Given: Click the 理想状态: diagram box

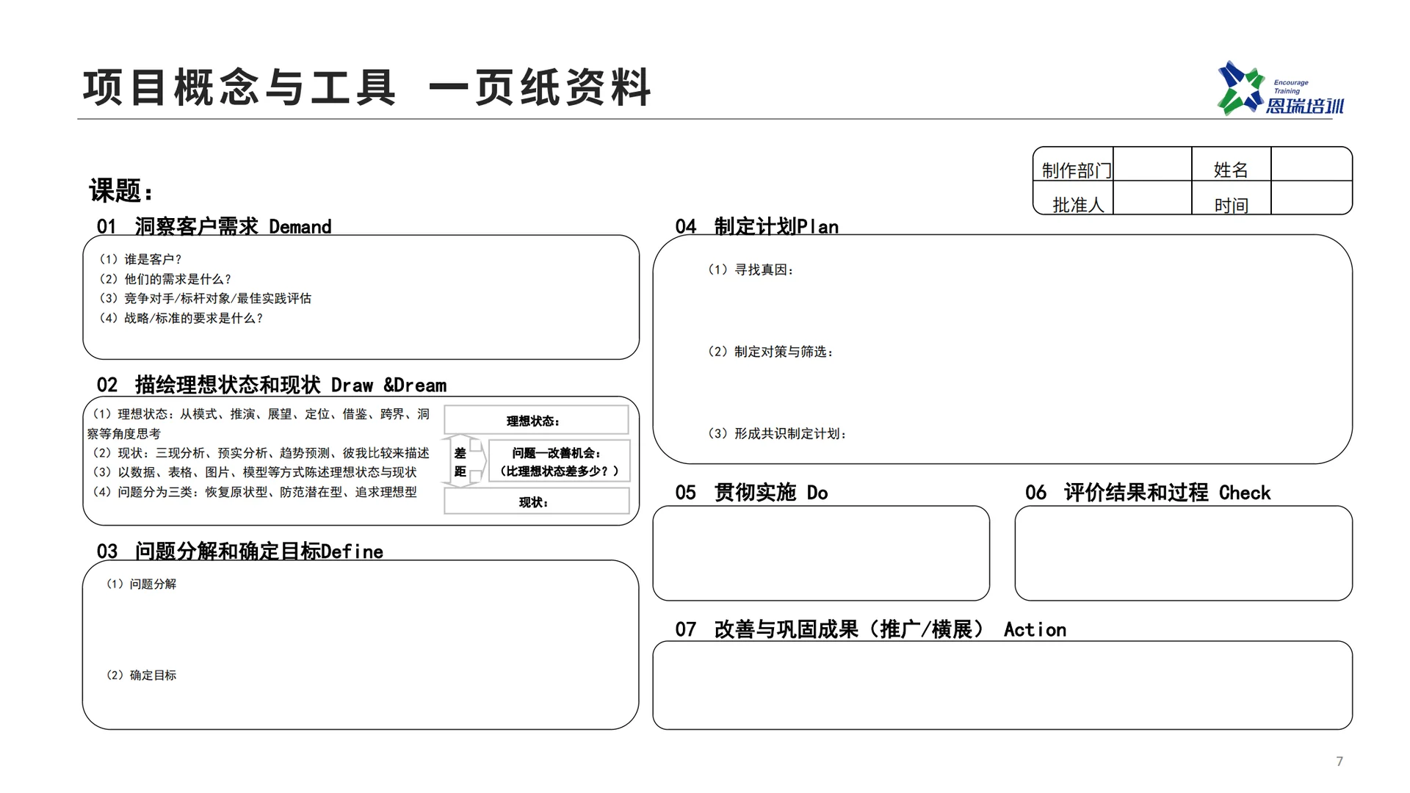Looking at the screenshot, I should pos(536,420).
